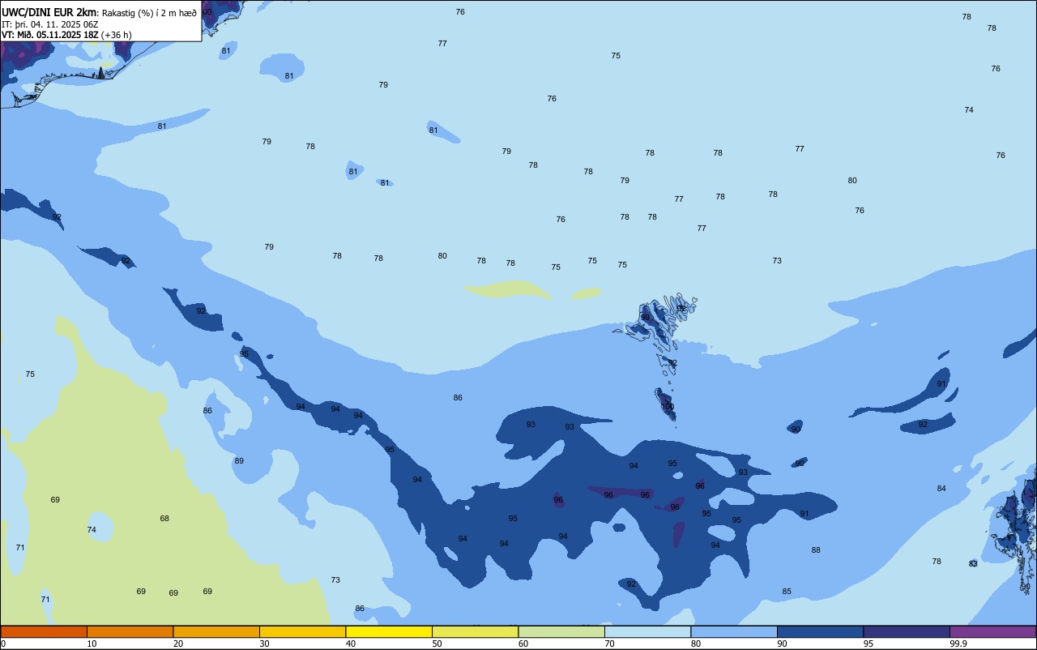The height and width of the screenshot is (650, 1037).
Task: Pick the indigo 95–99.9 legend swatch
Action: (907, 631)
